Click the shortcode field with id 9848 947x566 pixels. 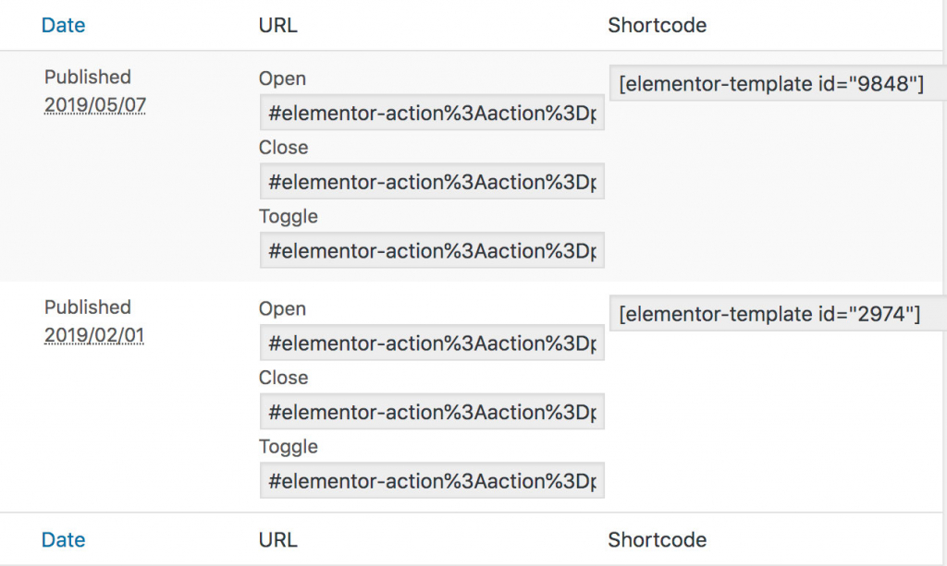[x=778, y=83]
